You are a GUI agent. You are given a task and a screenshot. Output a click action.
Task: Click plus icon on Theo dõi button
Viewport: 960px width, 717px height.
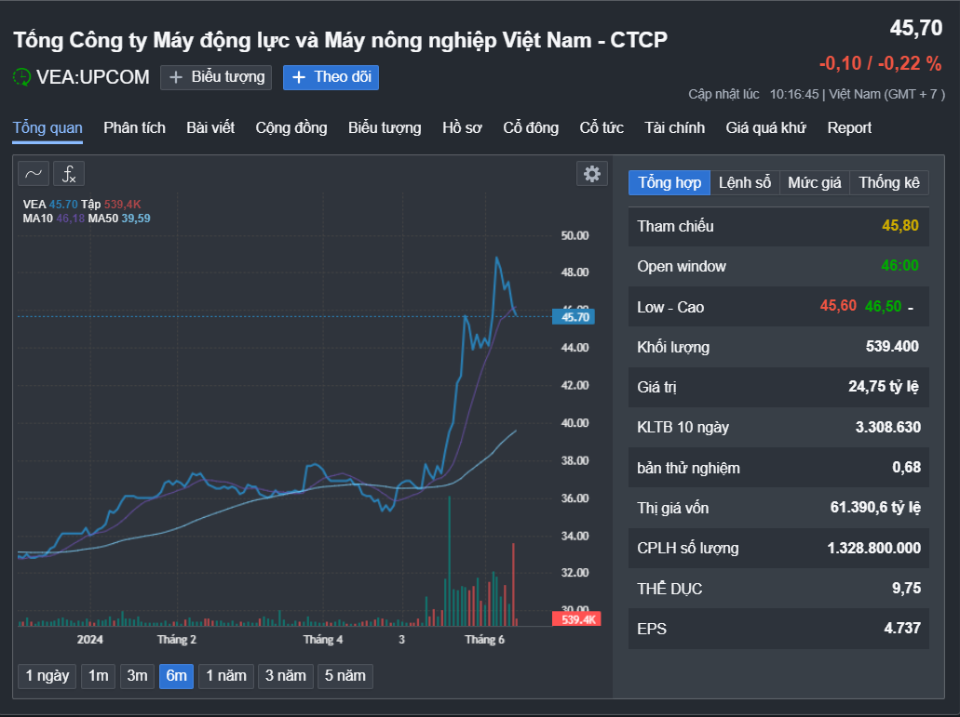[x=299, y=77]
